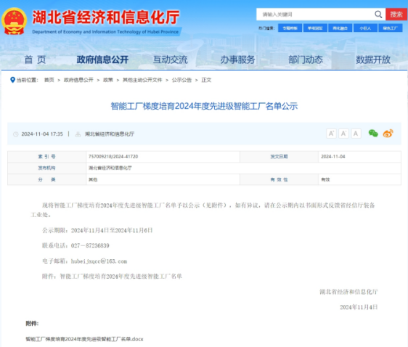408x347 pixels.
Task: Reset article font size with plain A
Action: click(x=356, y=134)
